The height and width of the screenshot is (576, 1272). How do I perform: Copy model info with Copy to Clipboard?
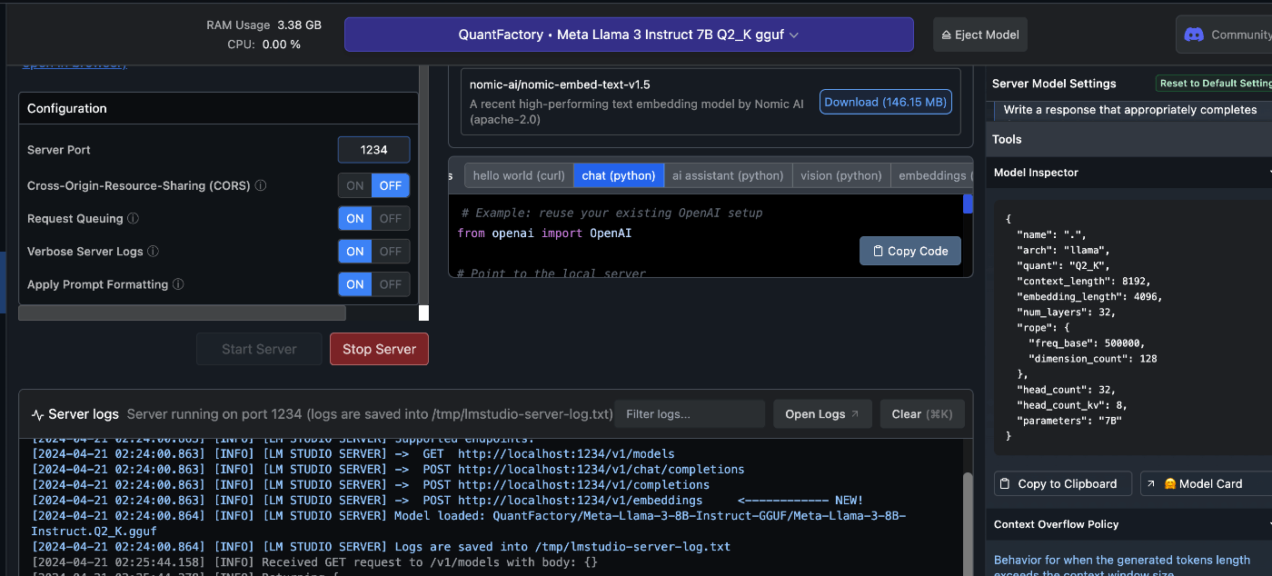pyautogui.click(x=1062, y=483)
